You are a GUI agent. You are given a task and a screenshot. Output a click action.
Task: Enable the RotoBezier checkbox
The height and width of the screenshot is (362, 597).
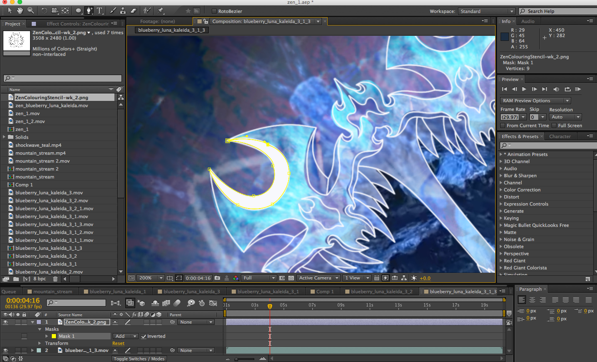tap(214, 11)
